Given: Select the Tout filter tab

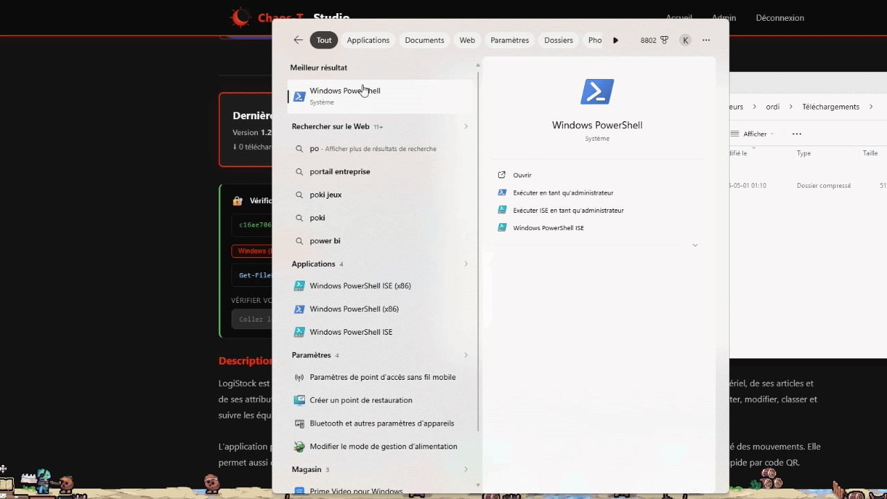Looking at the screenshot, I should click(324, 40).
